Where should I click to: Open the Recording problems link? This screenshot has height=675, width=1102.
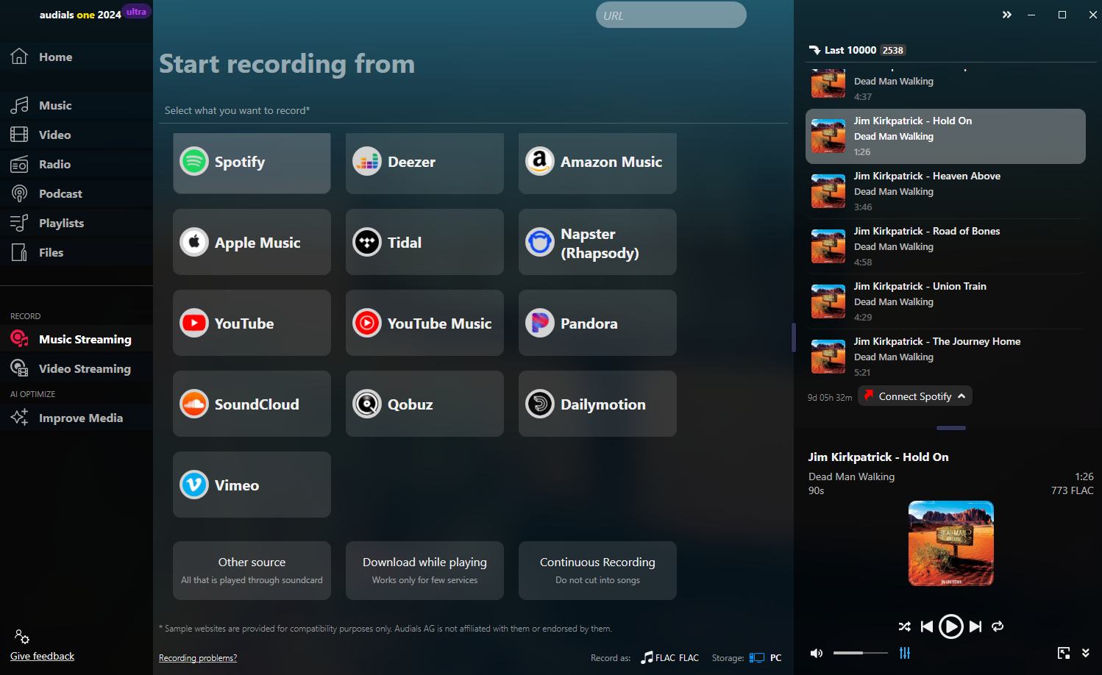coord(198,657)
